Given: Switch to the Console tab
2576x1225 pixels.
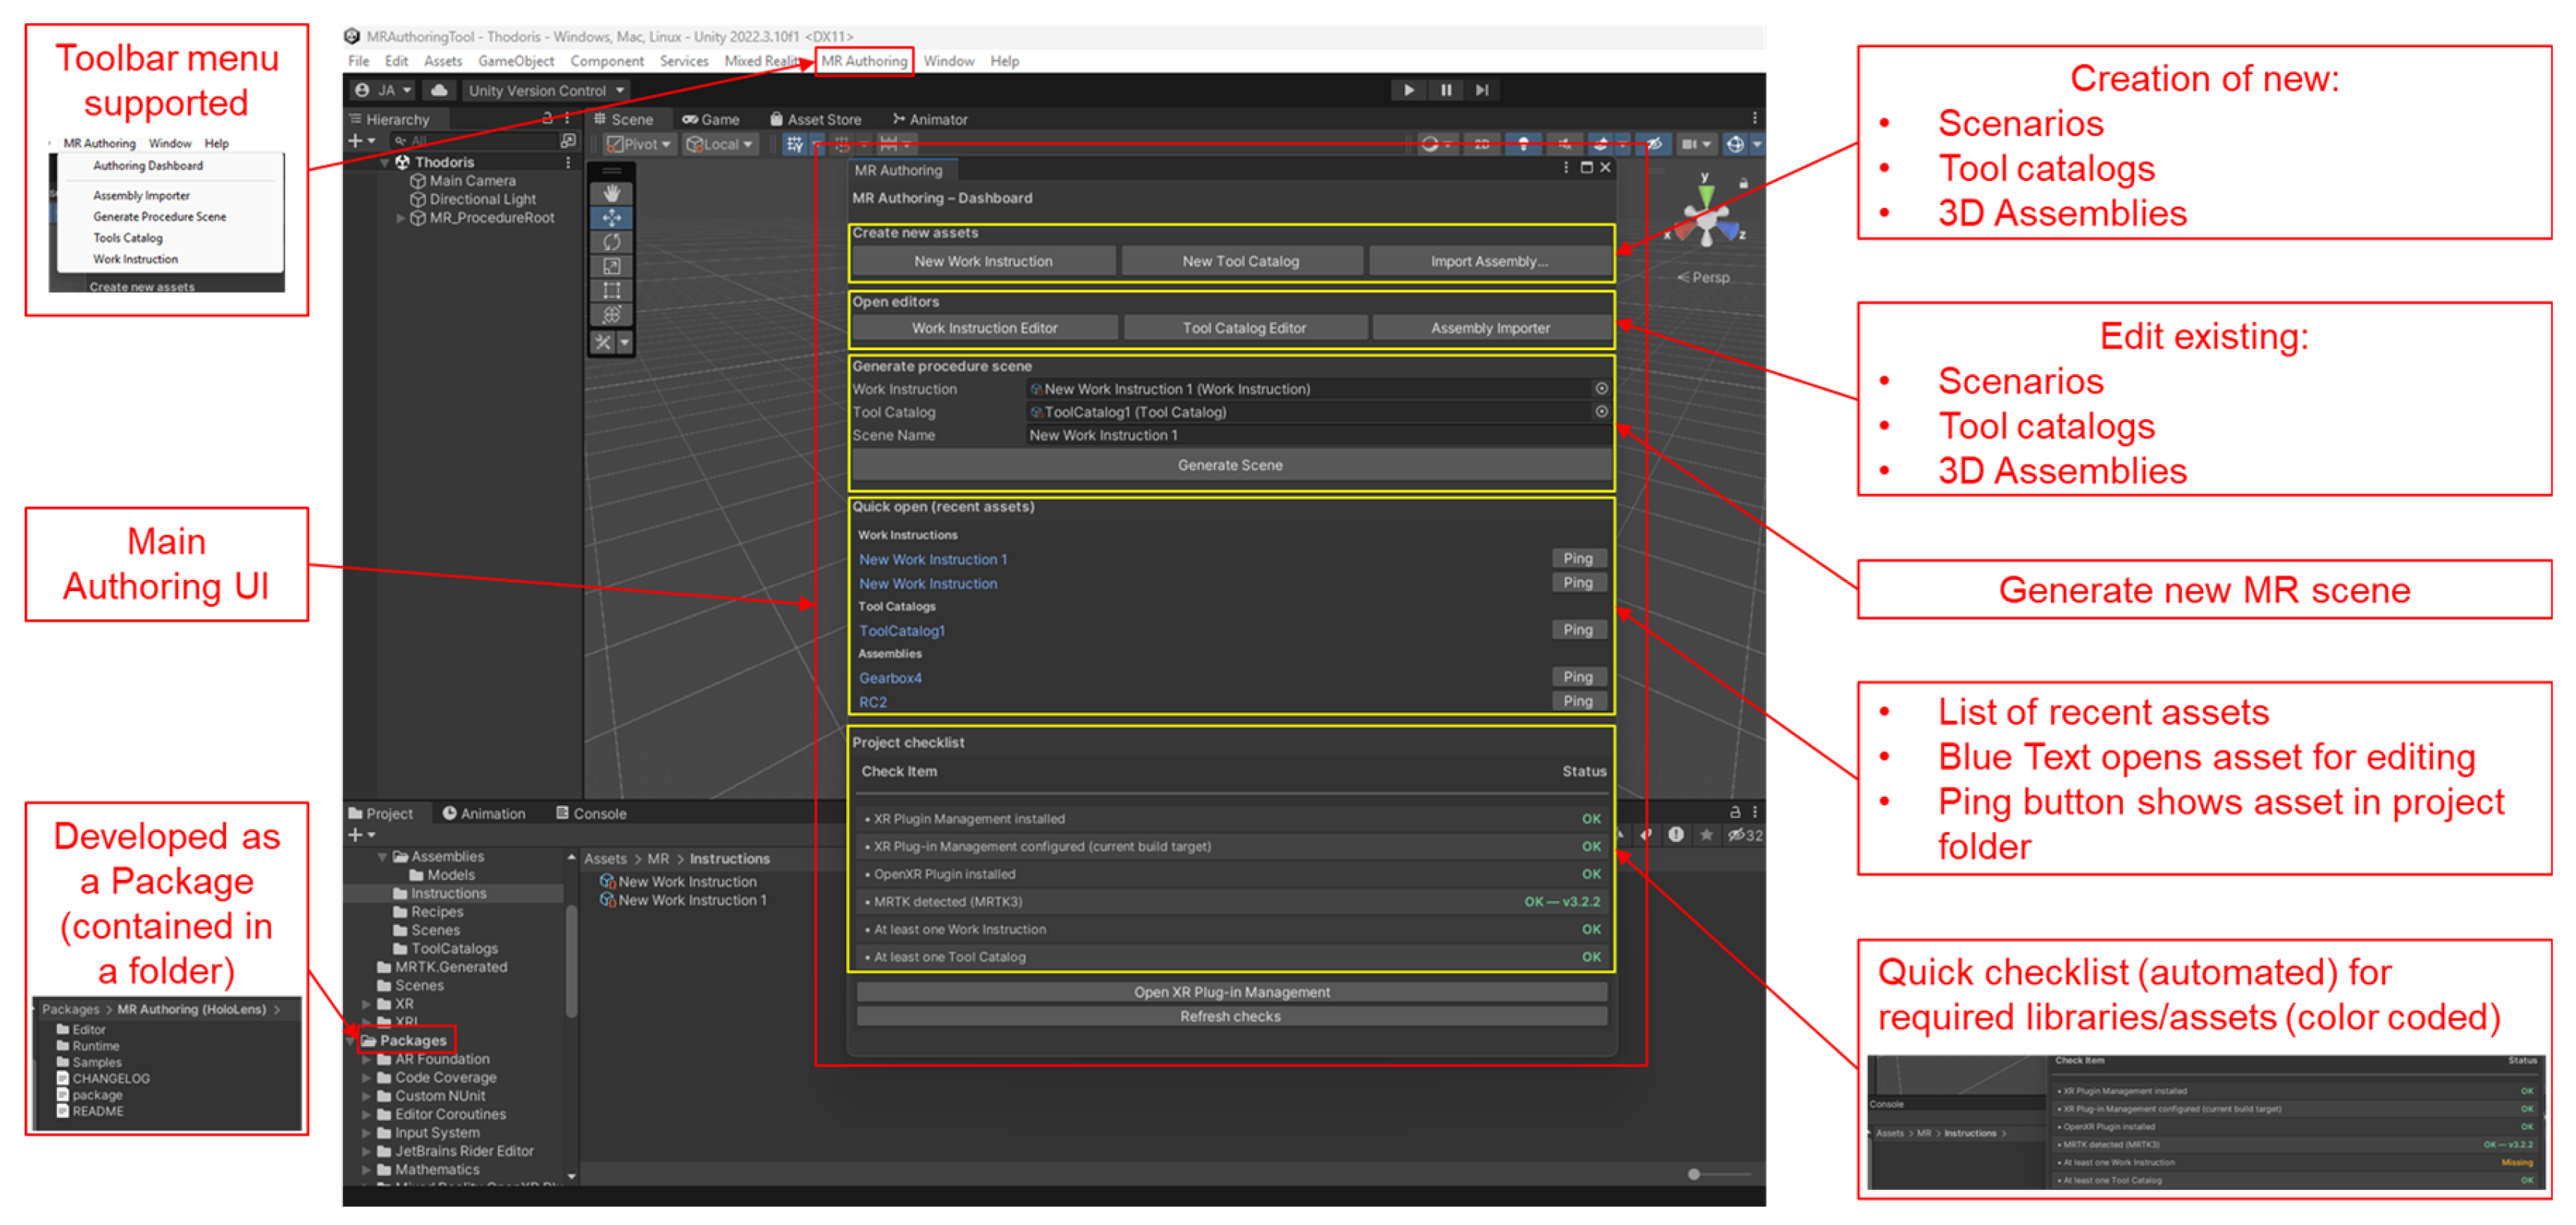Looking at the screenshot, I should [591, 813].
